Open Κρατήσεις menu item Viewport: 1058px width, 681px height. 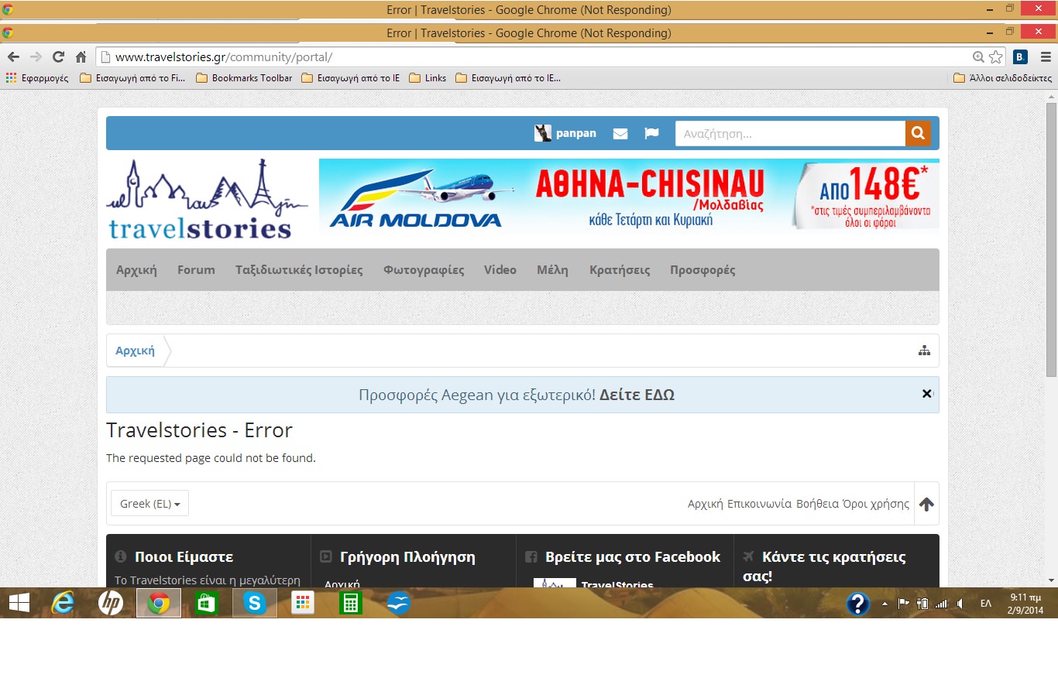[620, 270]
